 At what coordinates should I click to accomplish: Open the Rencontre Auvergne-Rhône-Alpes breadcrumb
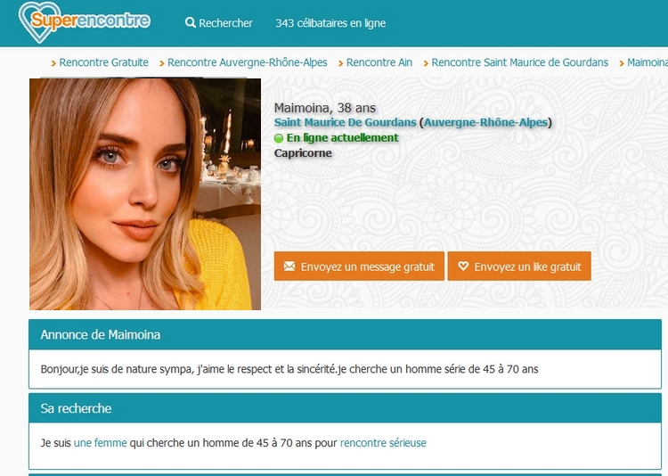click(x=247, y=62)
